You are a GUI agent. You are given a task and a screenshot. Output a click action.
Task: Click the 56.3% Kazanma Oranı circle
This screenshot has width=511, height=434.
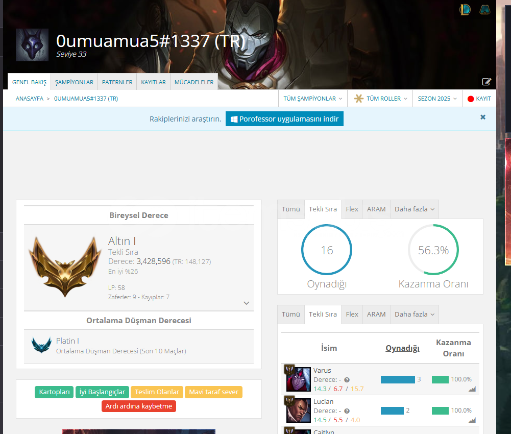(x=433, y=250)
